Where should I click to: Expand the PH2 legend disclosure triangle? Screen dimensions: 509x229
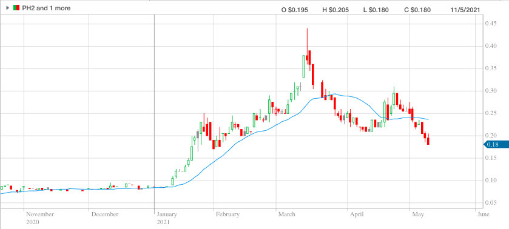click(x=8, y=8)
